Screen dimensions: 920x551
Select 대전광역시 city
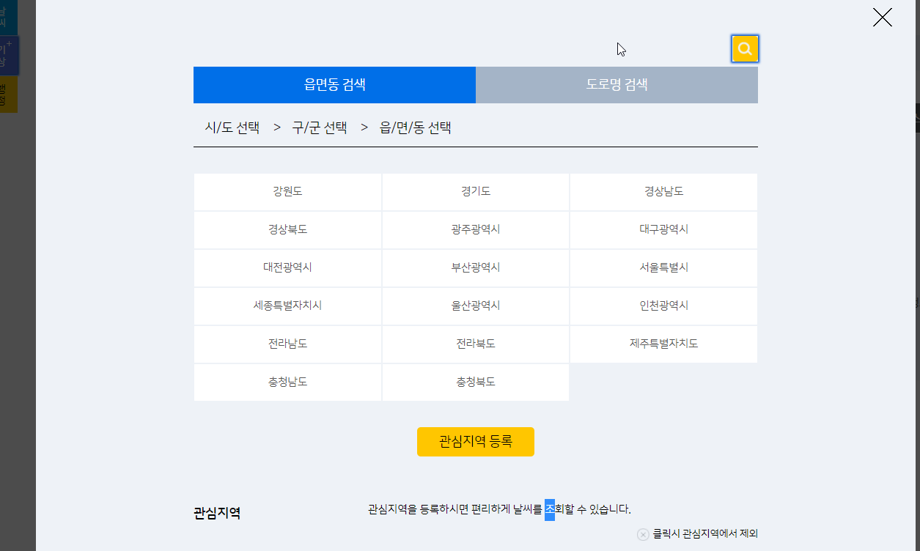(x=287, y=268)
